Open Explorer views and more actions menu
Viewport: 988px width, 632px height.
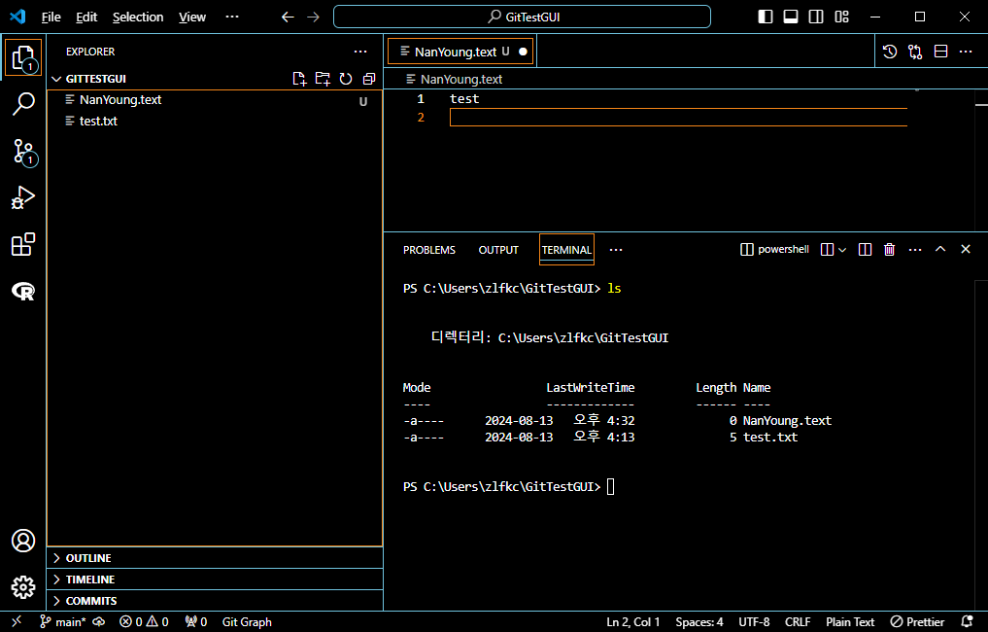coord(360,52)
